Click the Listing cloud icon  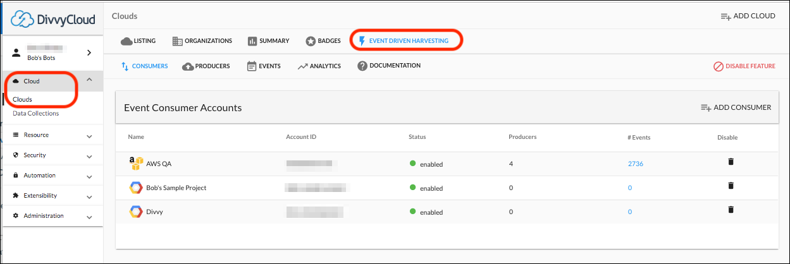click(x=127, y=41)
